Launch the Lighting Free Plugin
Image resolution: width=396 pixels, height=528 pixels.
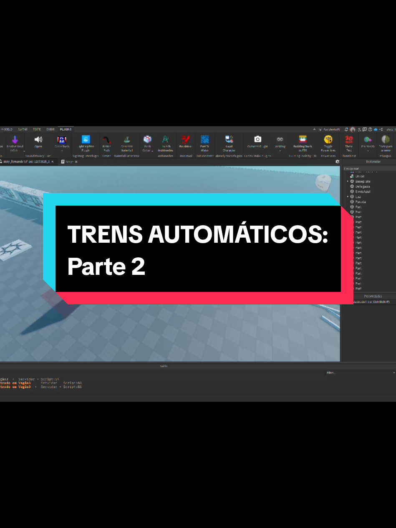[86, 143]
